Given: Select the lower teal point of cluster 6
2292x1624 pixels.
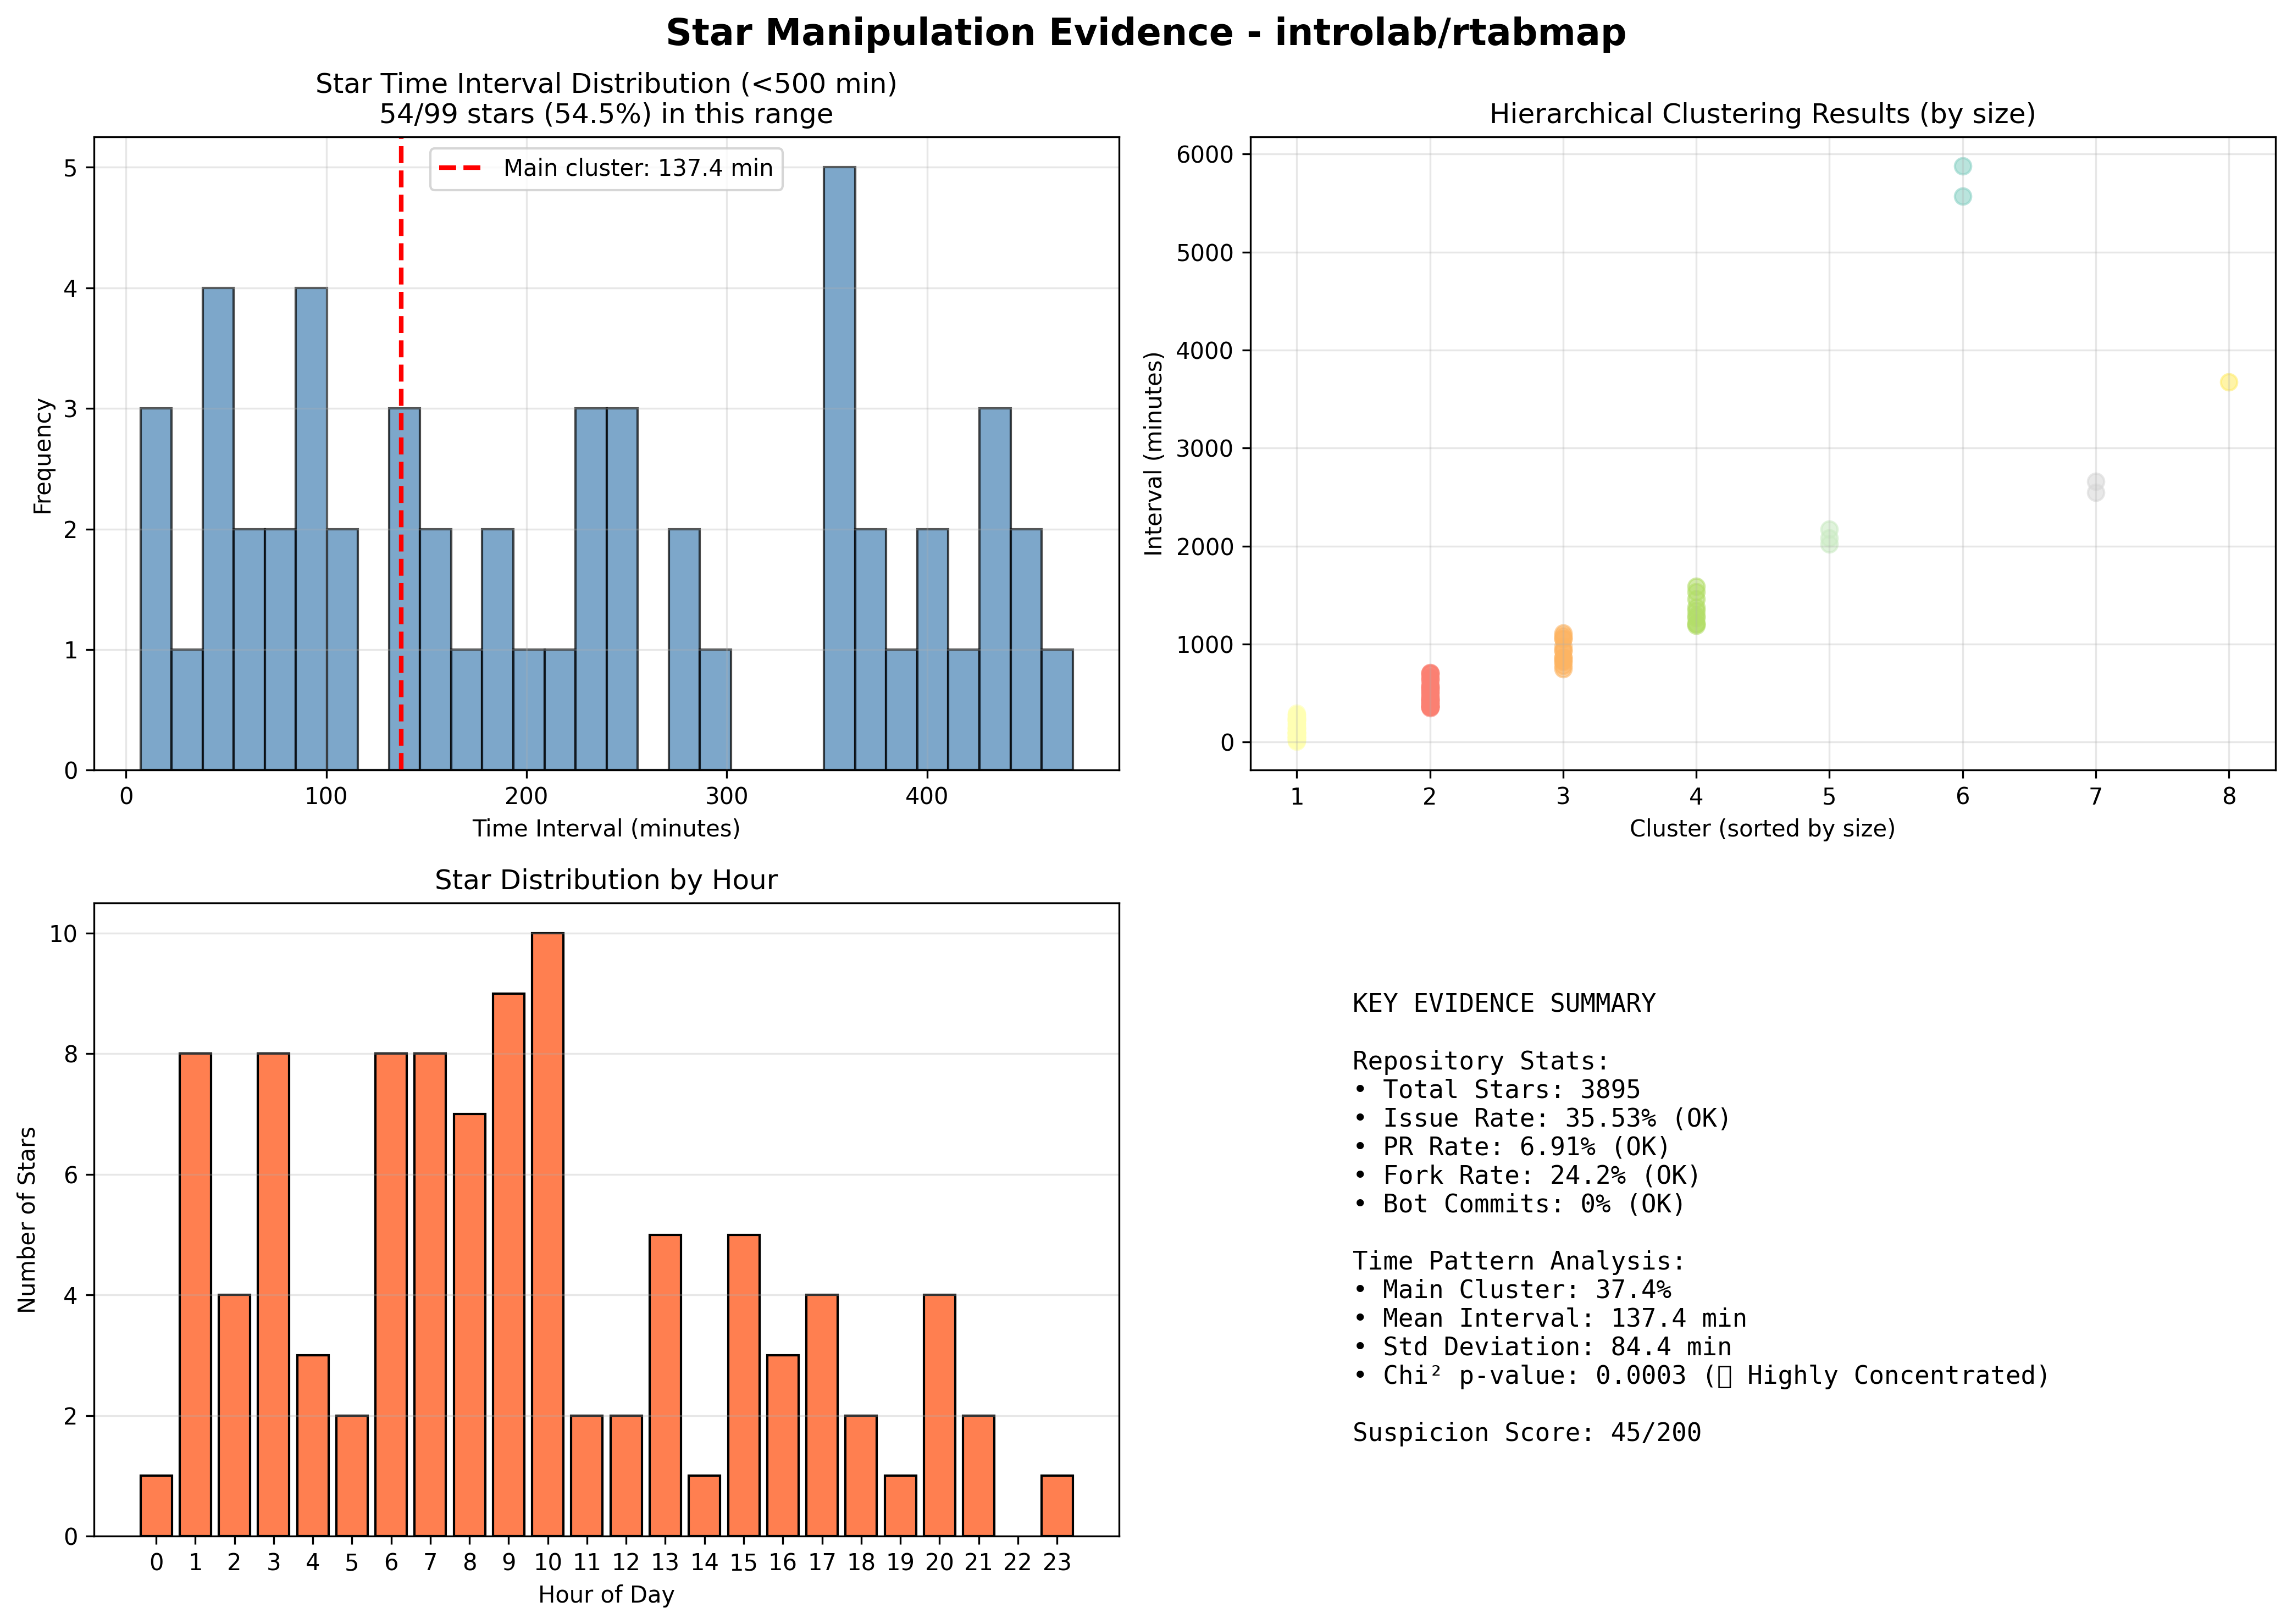Looking at the screenshot, I should (1963, 196).
